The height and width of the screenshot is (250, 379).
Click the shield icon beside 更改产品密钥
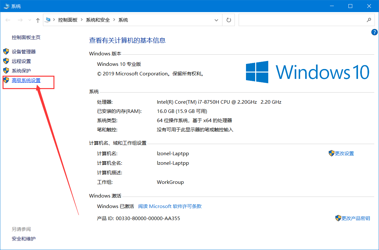click(x=338, y=218)
